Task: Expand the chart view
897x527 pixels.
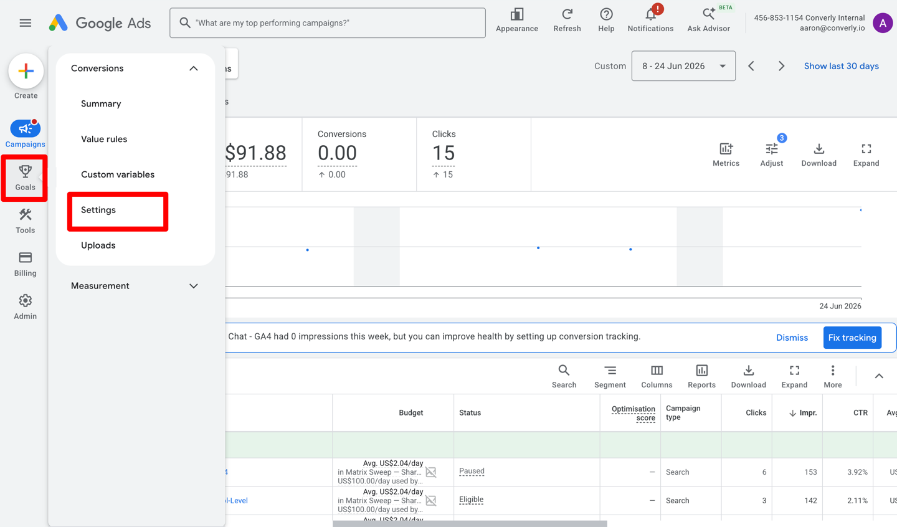Action: point(866,154)
